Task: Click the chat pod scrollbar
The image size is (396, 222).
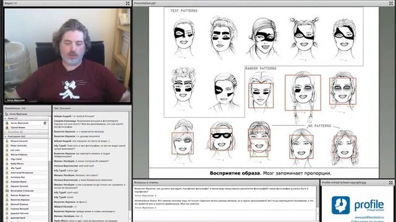Action: [x=130, y=166]
